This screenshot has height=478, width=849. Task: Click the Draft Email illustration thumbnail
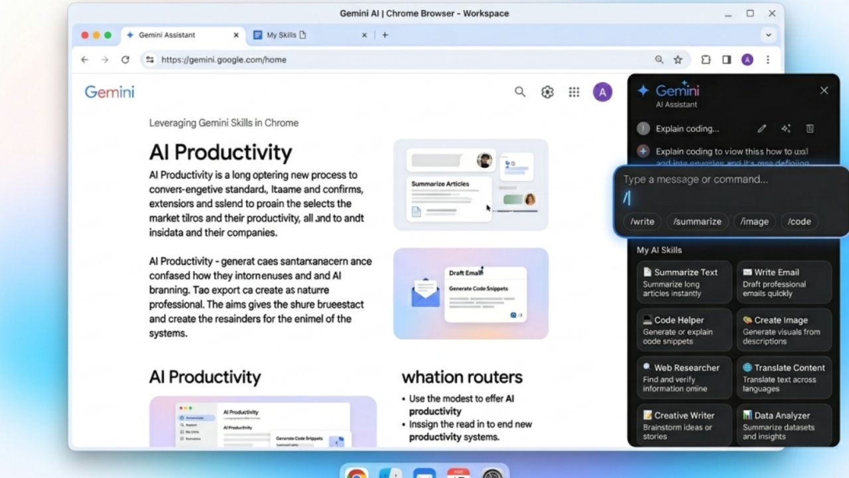click(471, 293)
